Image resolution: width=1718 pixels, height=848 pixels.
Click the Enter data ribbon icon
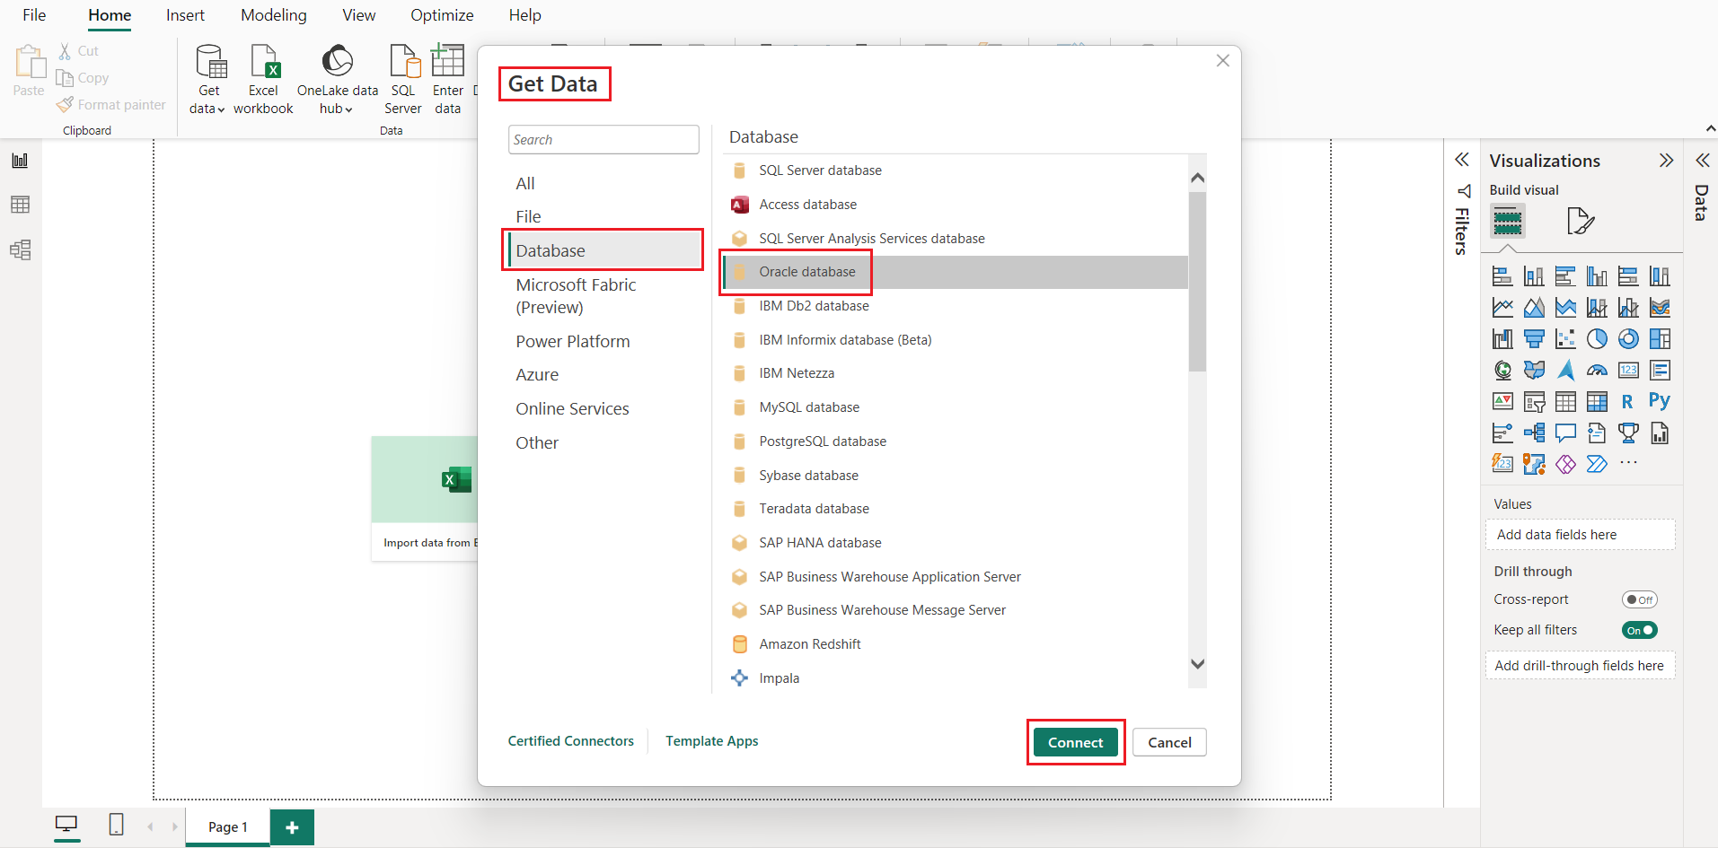coord(447,80)
